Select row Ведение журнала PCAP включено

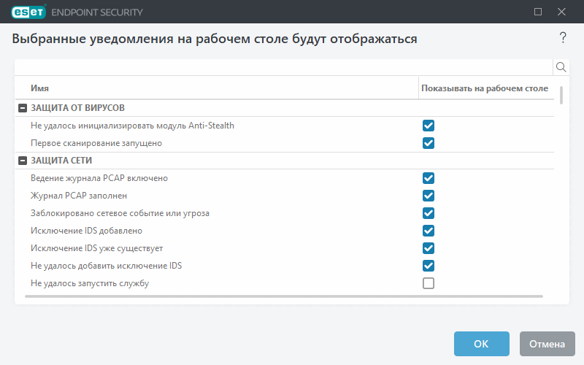pos(285,178)
